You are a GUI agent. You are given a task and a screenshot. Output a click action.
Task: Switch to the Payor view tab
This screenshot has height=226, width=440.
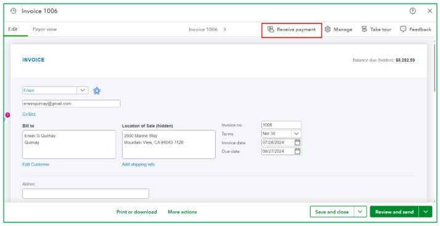tap(44, 29)
